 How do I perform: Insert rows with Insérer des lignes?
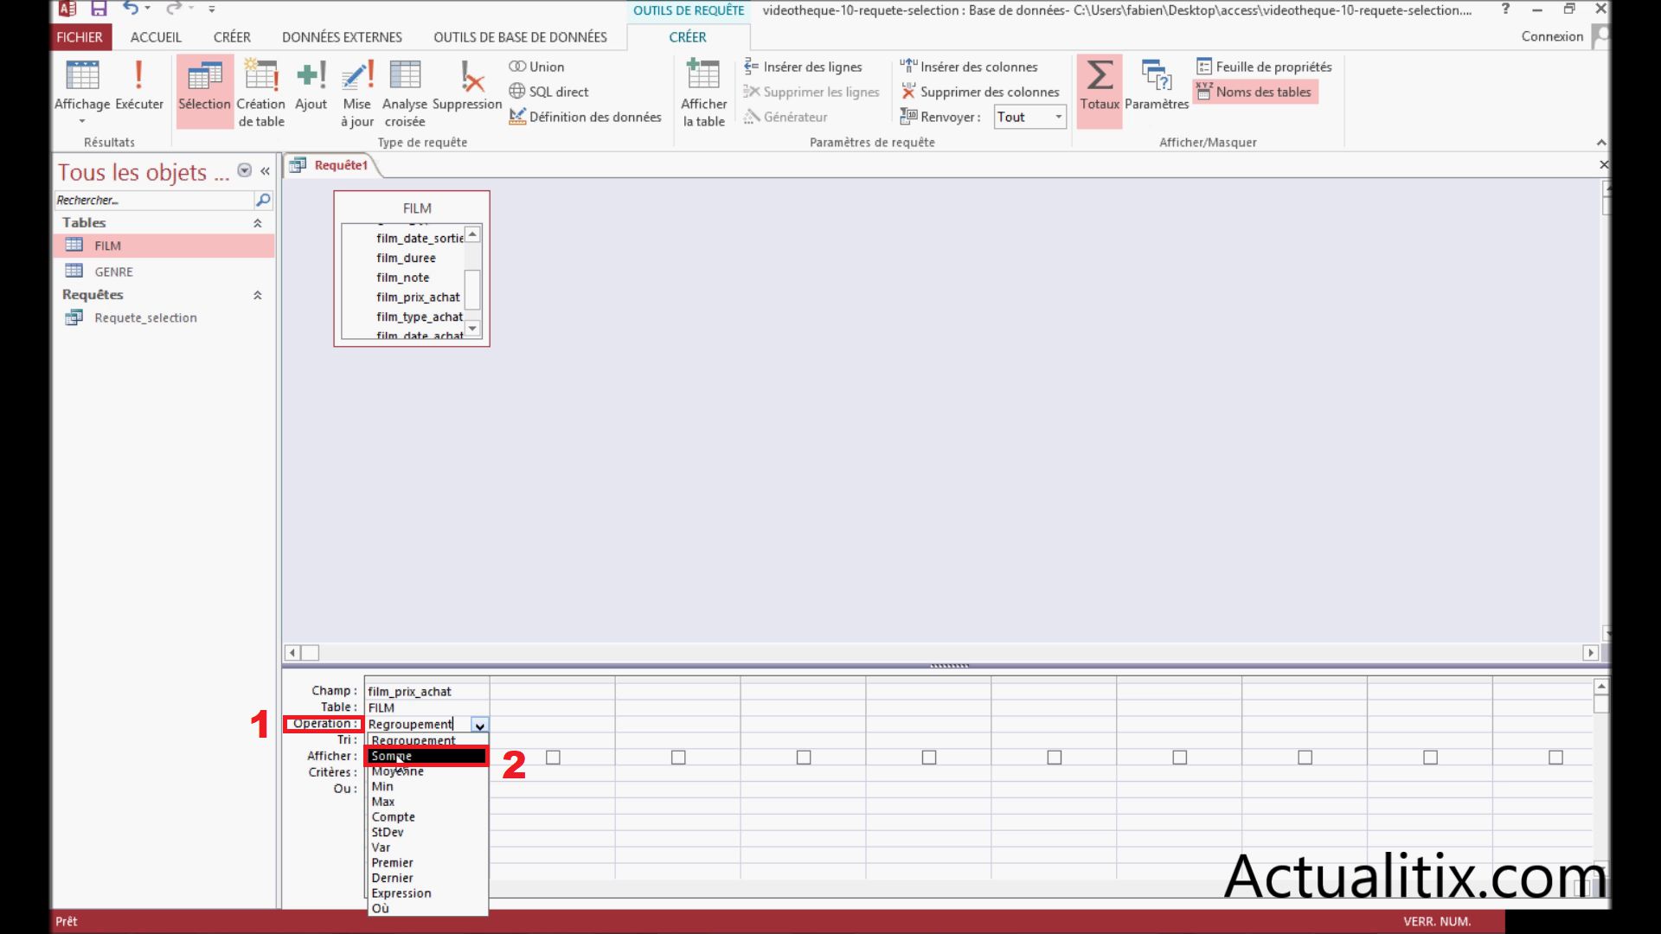point(803,67)
